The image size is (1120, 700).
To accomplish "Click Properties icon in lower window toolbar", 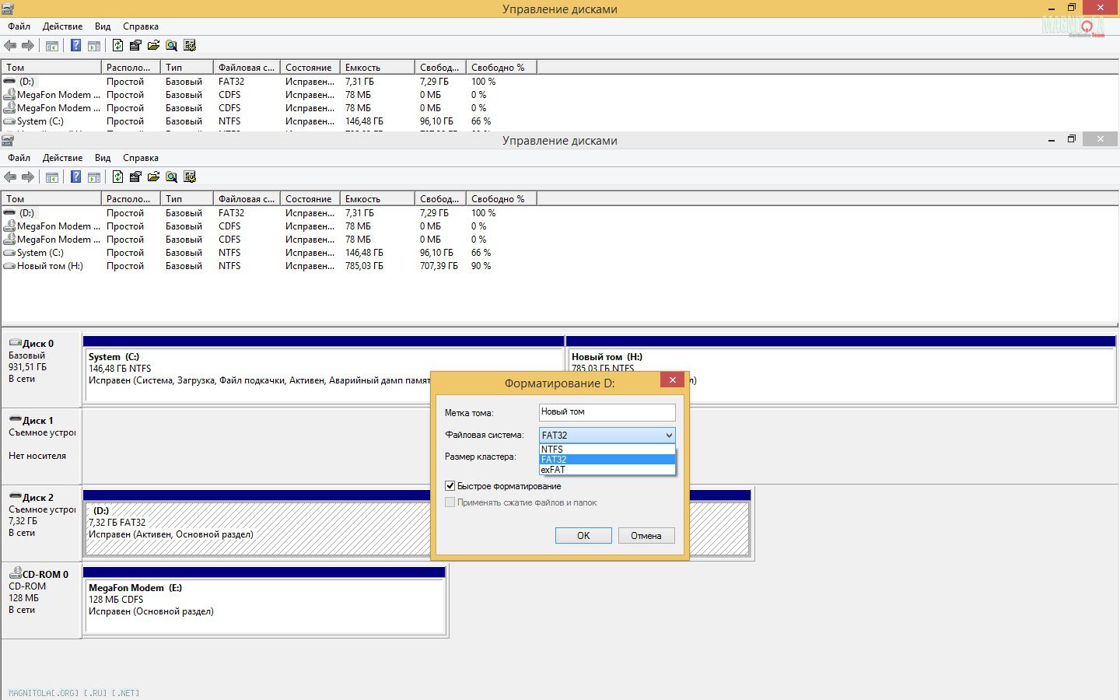I will click(135, 177).
